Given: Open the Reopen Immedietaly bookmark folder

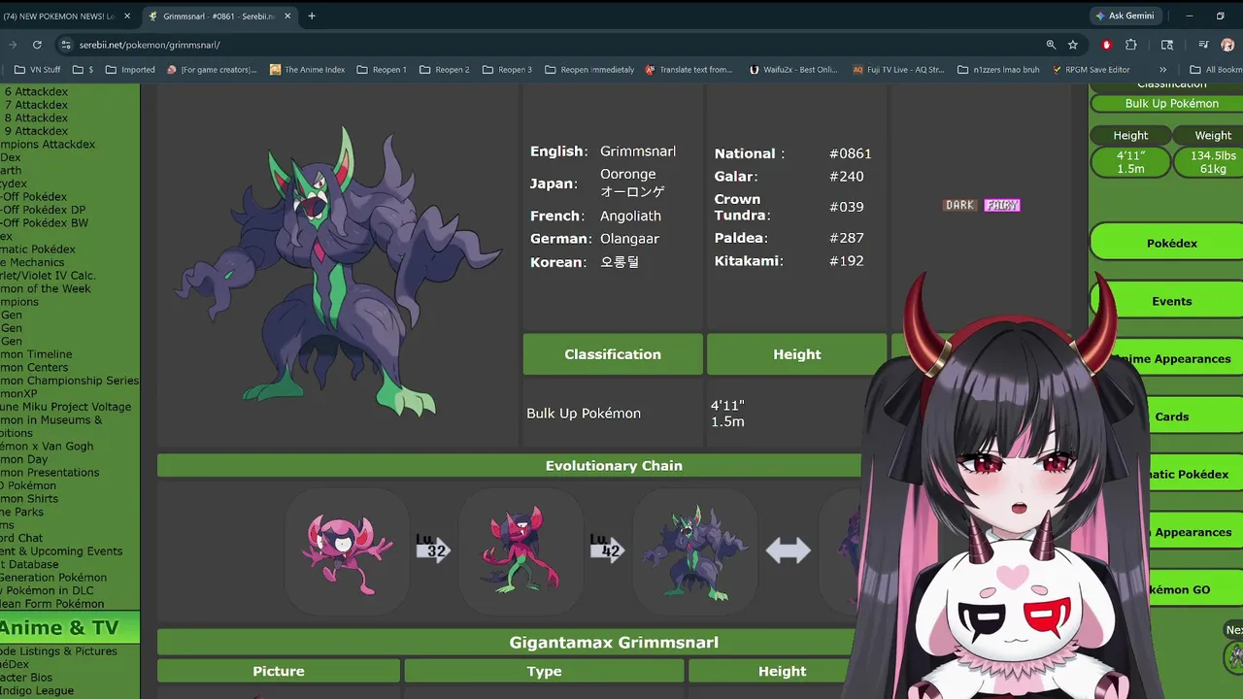Looking at the screenshot, I should click(x=589, y=70).
